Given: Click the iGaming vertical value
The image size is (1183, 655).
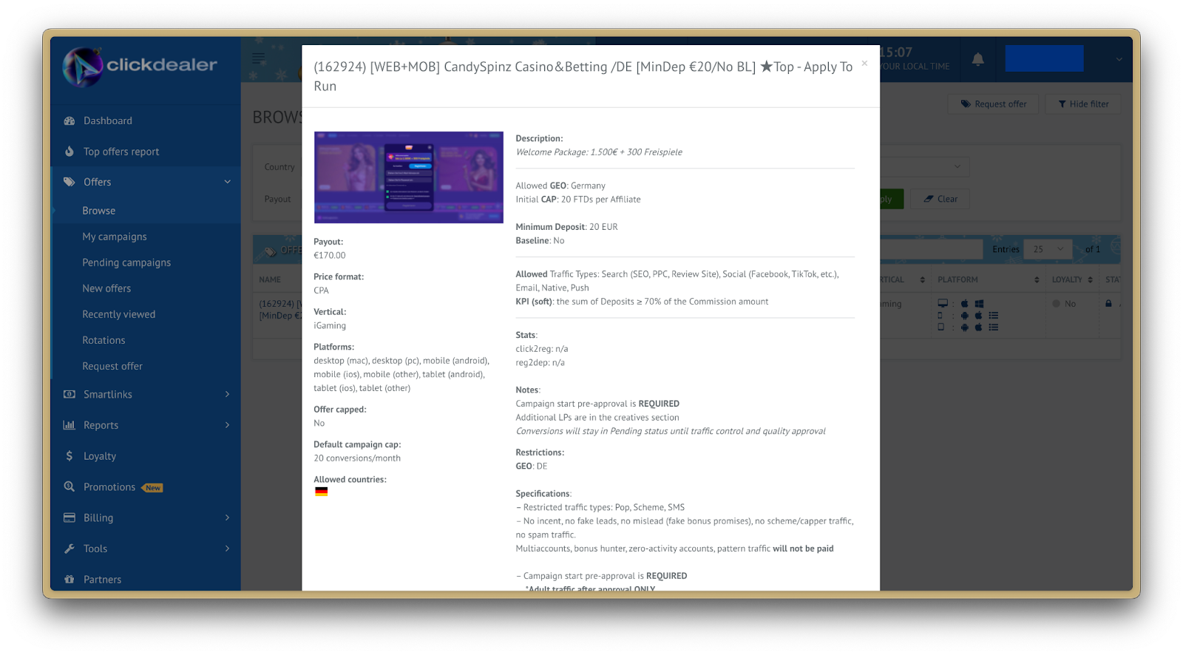Looking at the screenshot, I should (x=330, y=326).
